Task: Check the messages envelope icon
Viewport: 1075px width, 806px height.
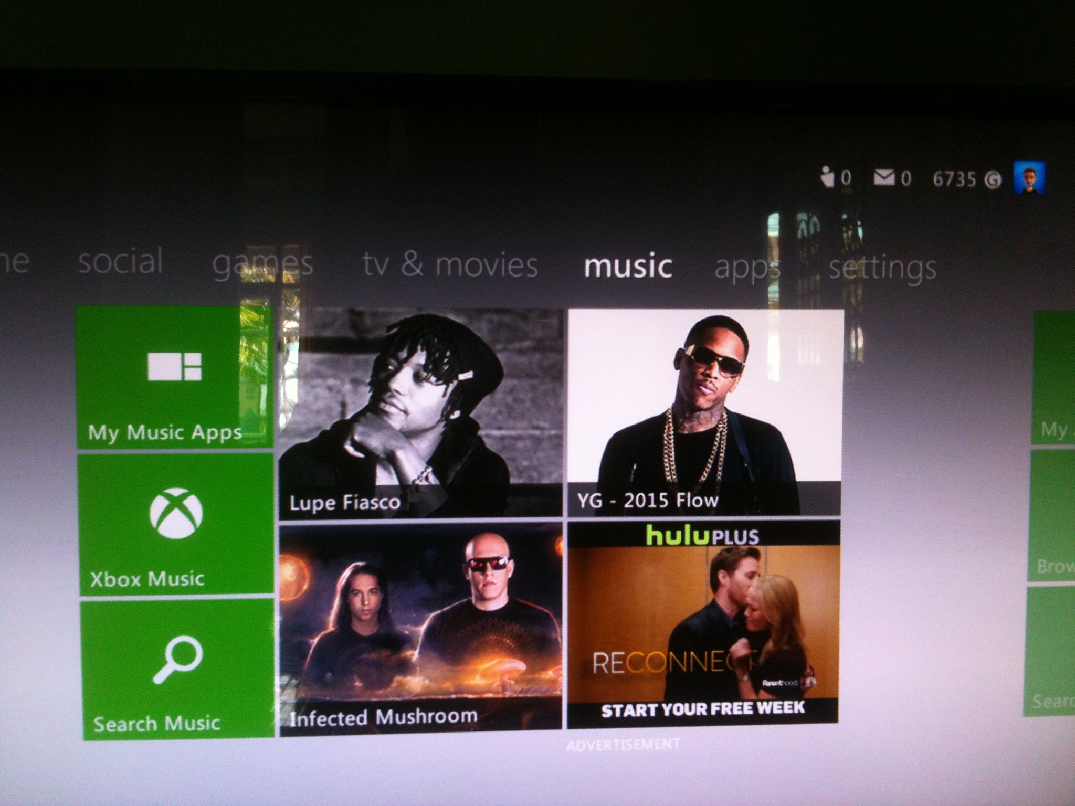Action: (884, 178)
